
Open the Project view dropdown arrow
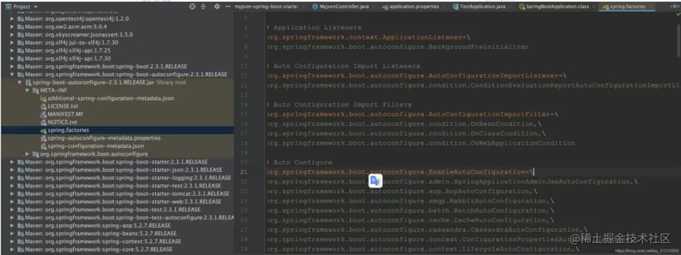[35, 8]
